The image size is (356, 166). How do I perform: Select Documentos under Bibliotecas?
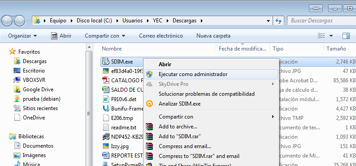point(38,146)
